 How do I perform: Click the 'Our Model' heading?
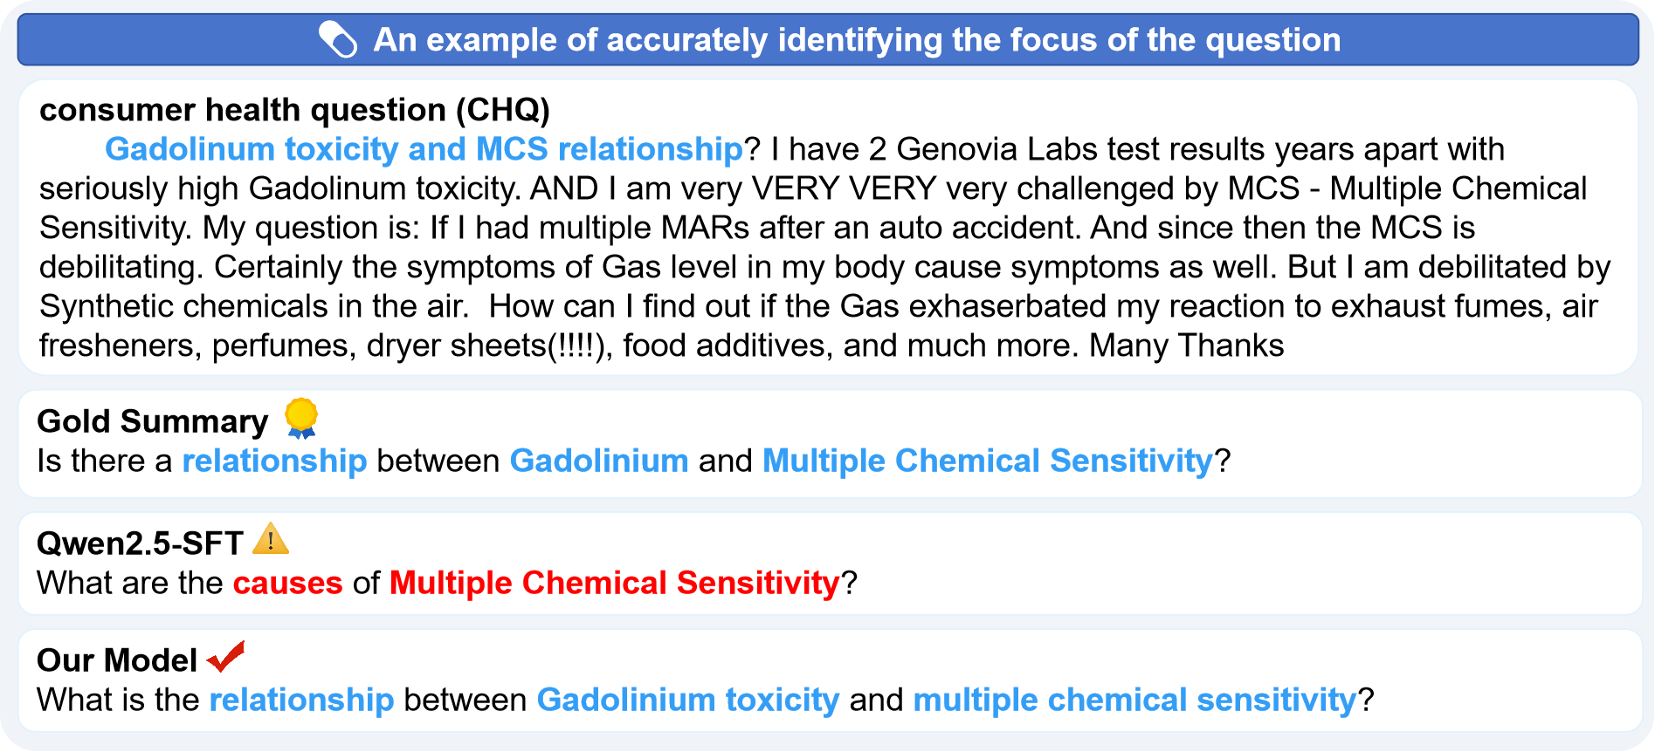pos(117,660)
